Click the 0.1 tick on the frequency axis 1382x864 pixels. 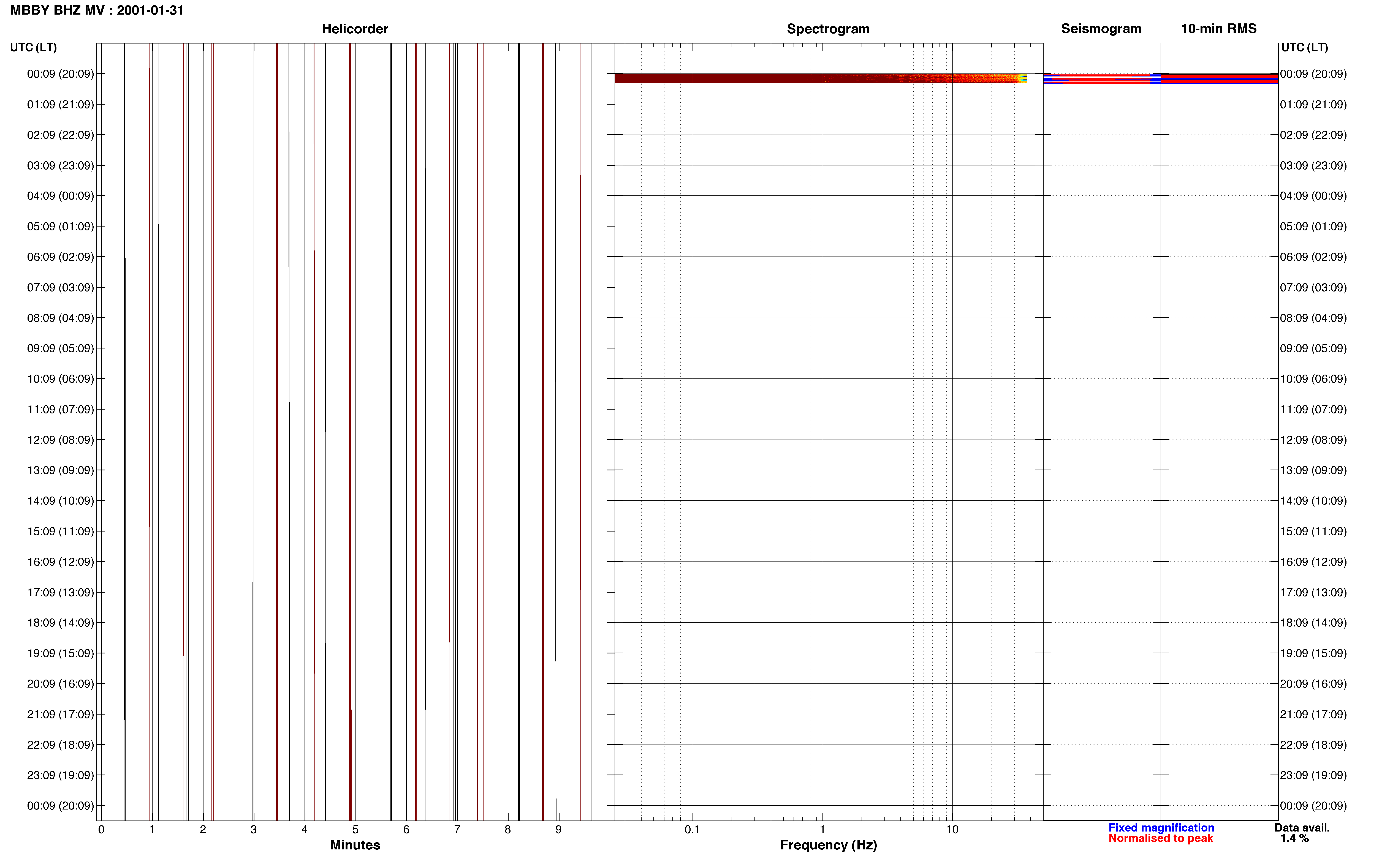[692, 829]
